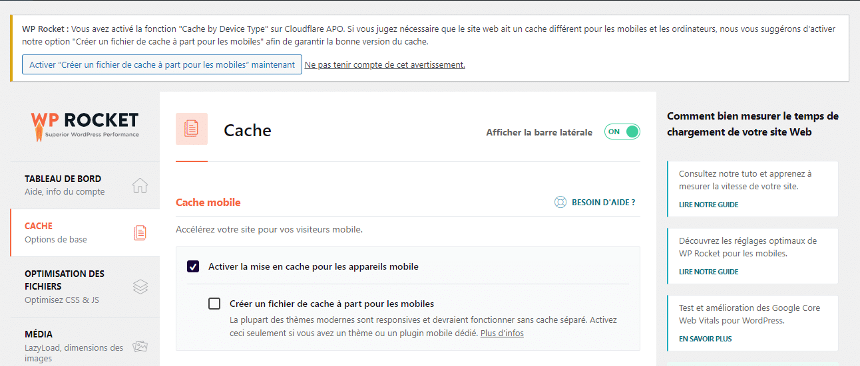Image resolution: width=860 pixels, height=366 pixels.
Task: Open Lire notre guide for mobile settings
Action: [708, 272]
